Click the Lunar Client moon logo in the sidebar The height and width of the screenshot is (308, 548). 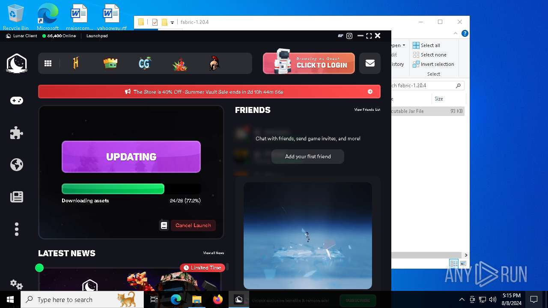(x=17, y=64)
